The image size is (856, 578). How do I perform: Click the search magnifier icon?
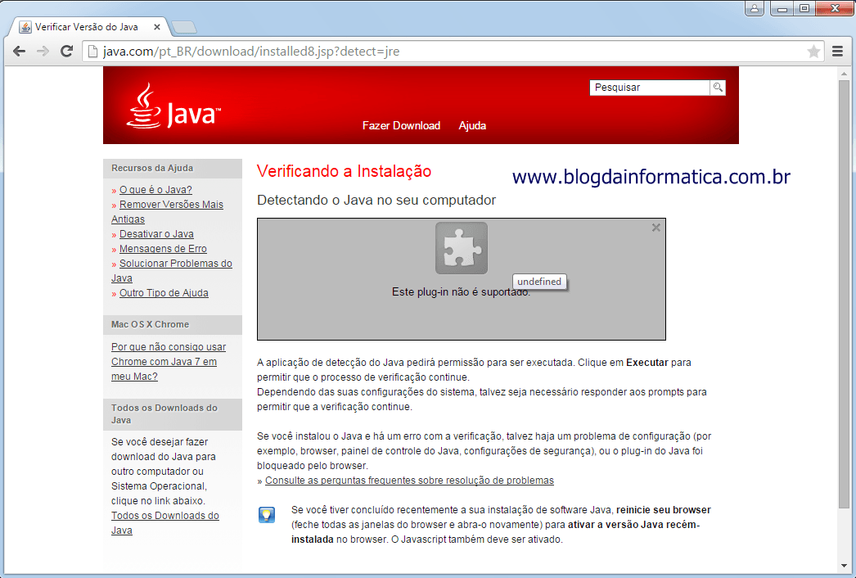click(718, 88)
